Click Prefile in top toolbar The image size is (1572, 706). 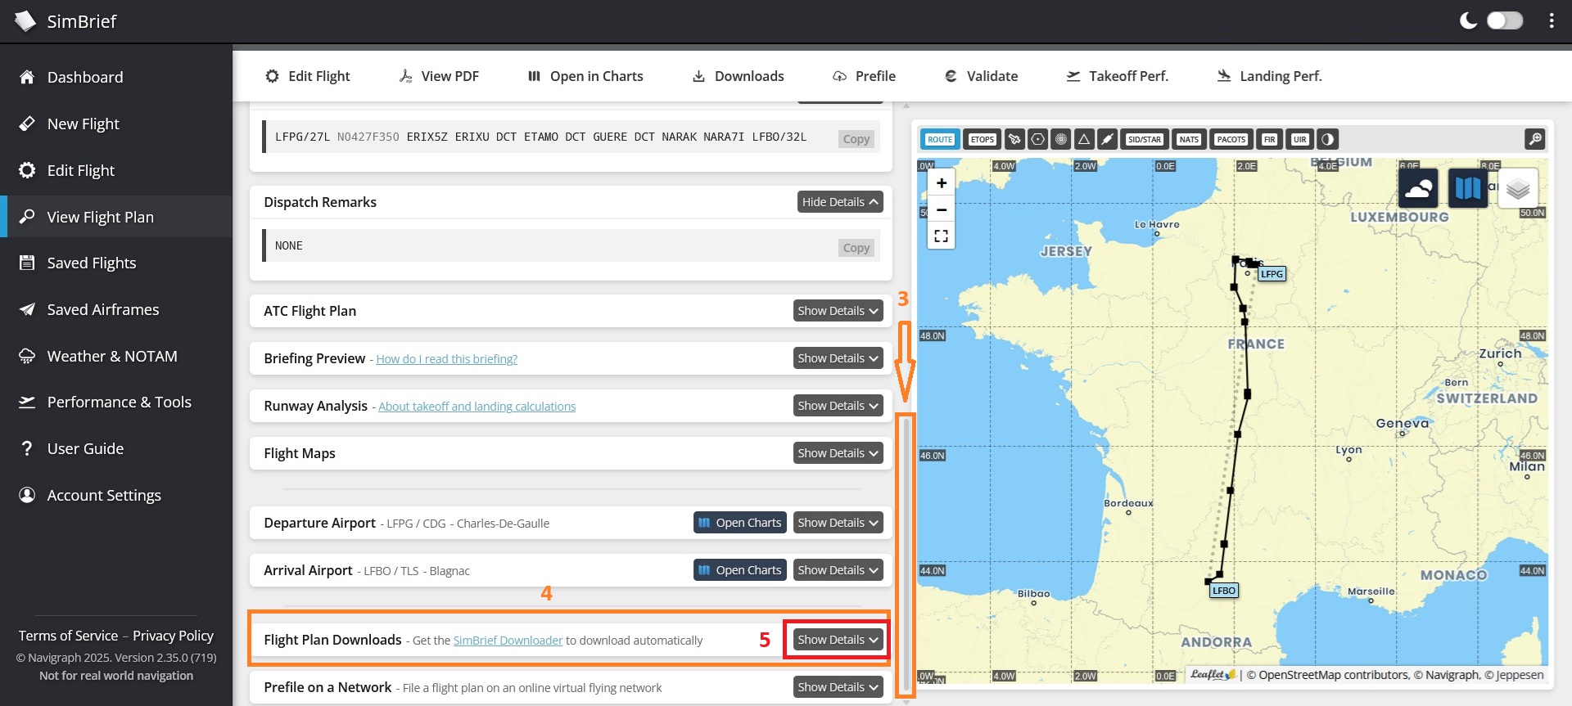pos(864,76)
